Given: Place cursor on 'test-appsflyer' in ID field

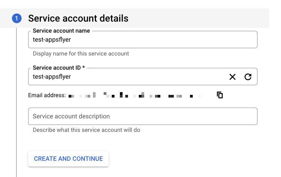Looking at the screenshot, I should 52,77.
